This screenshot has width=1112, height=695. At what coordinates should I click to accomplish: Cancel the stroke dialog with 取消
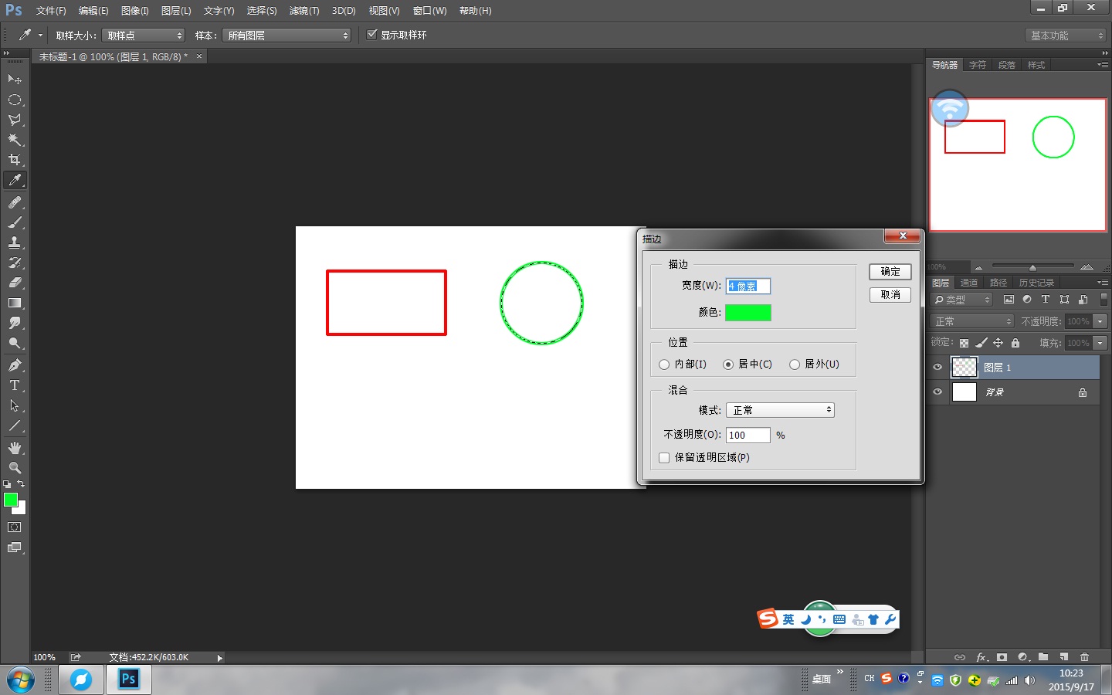pyautogui.click(x=890, y=295)
